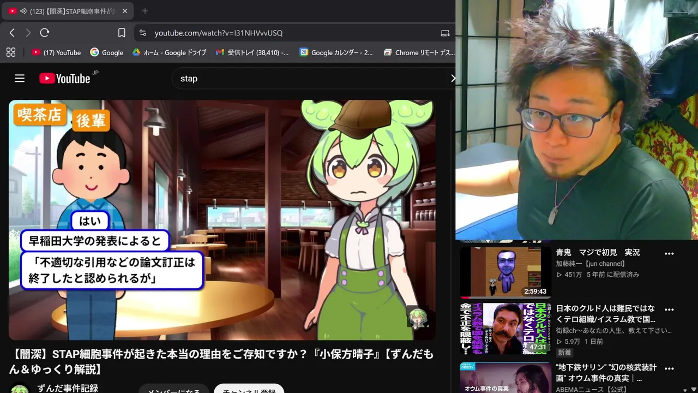
Task: Click channel name 加藤純一【jun channel】
Action: coord(591,264)
